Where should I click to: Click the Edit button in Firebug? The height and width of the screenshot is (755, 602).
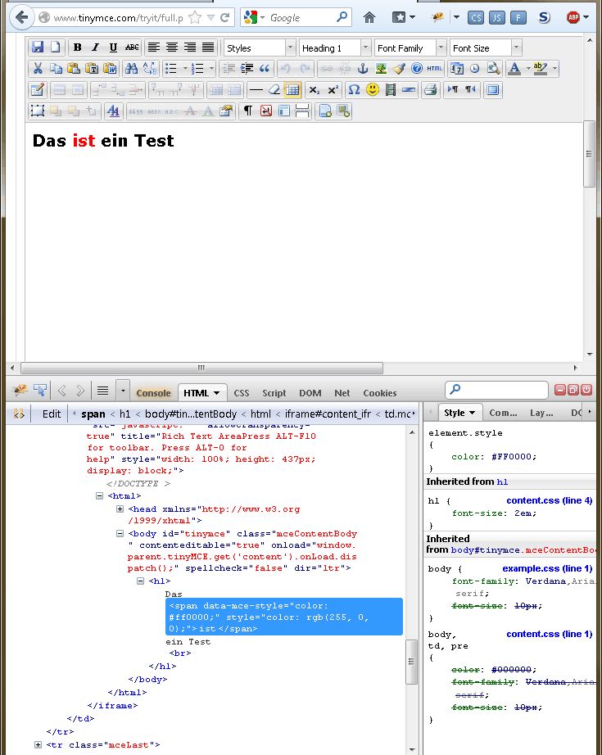52,414
